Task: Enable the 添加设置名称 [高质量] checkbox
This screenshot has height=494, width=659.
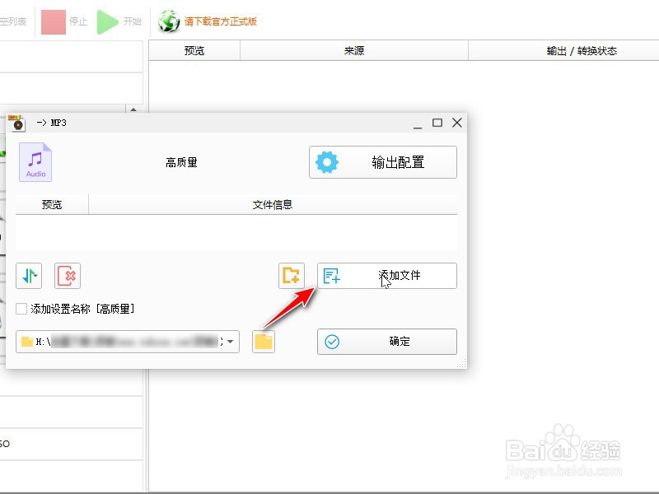Action: click(20, 307)
